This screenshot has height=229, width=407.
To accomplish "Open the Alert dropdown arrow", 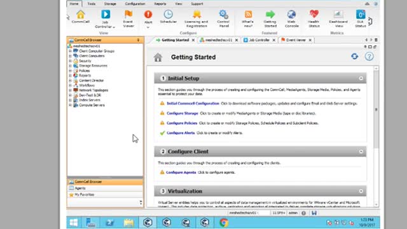I will pos(148,27).
